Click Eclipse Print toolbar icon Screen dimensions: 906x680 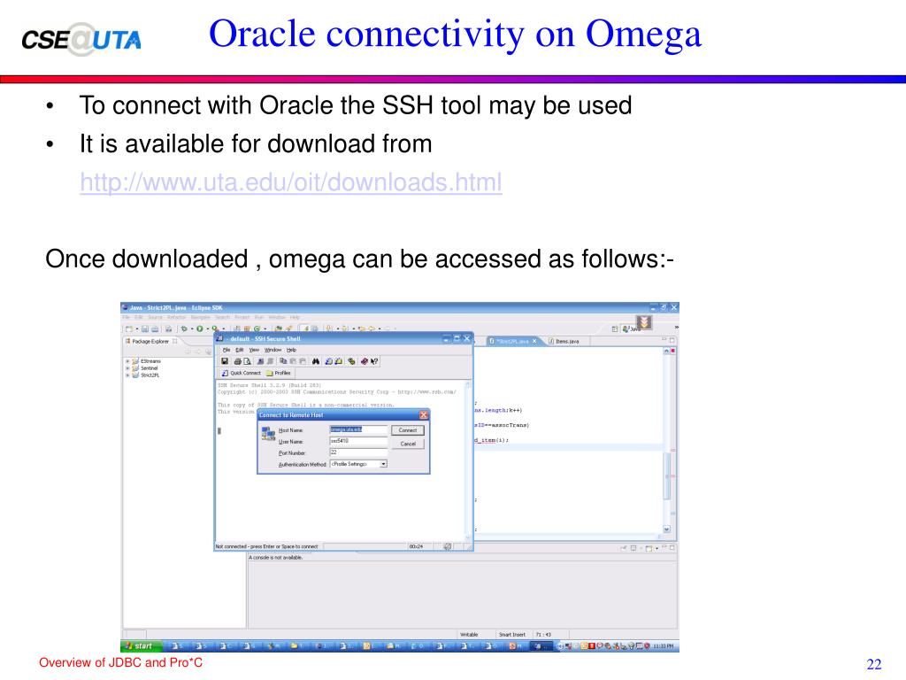(155, 328)
